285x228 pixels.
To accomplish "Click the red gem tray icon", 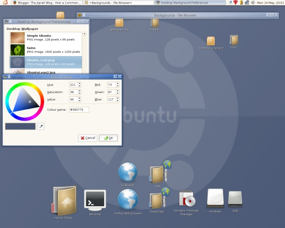I will pos(236,2).
